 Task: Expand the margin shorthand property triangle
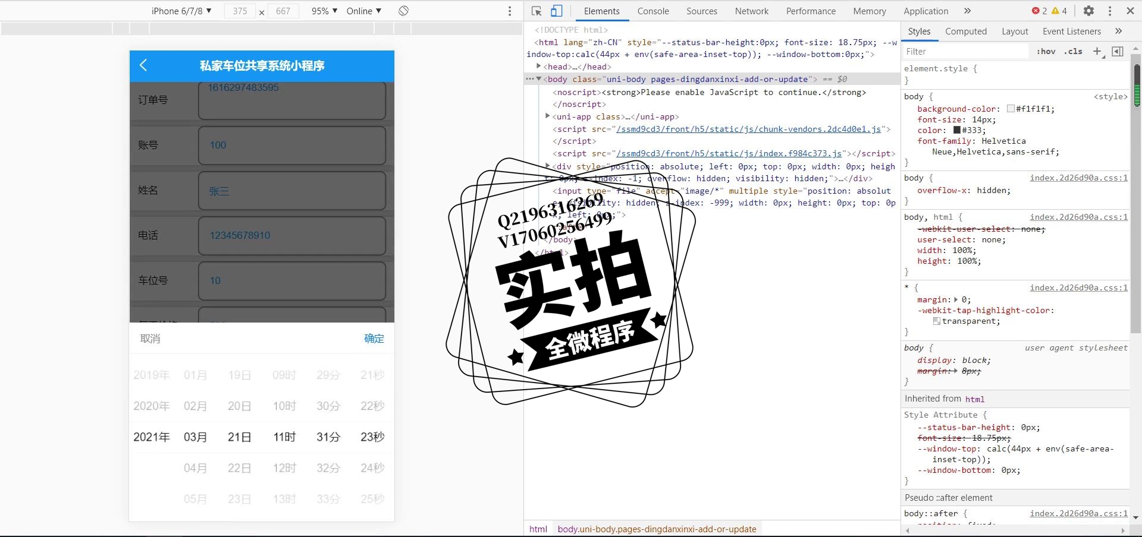click(956, 299)
